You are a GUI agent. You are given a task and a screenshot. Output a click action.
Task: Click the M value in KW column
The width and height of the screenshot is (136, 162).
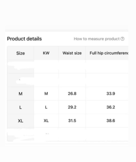pyautogui.click(x=46, y=94)
